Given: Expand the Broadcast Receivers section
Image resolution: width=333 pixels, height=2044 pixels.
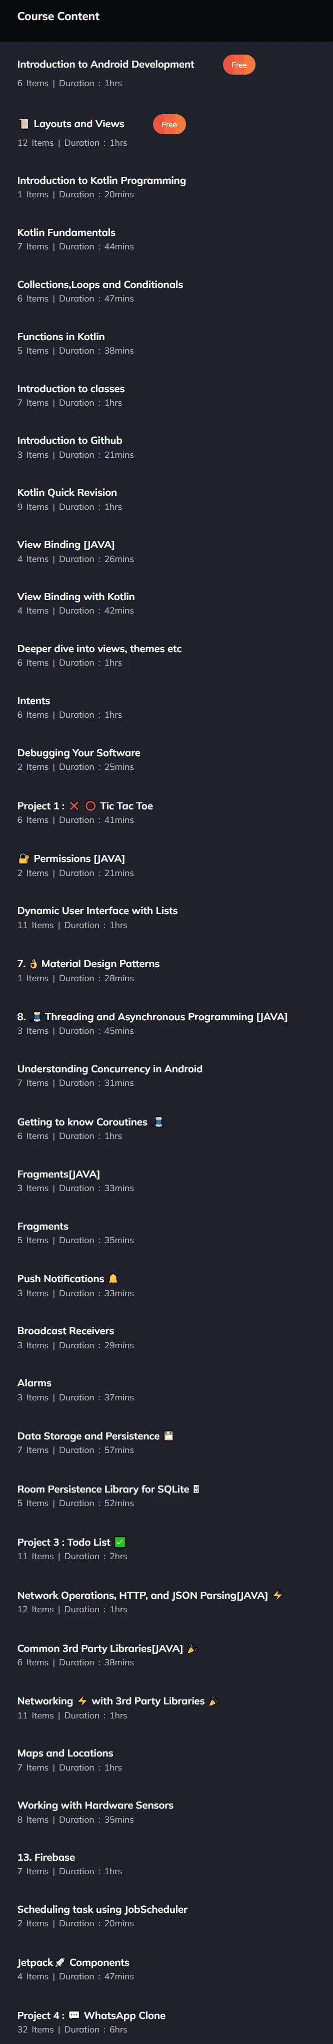Looking at the screenshot, I should pyautogui.click(x=166, y=1337).
